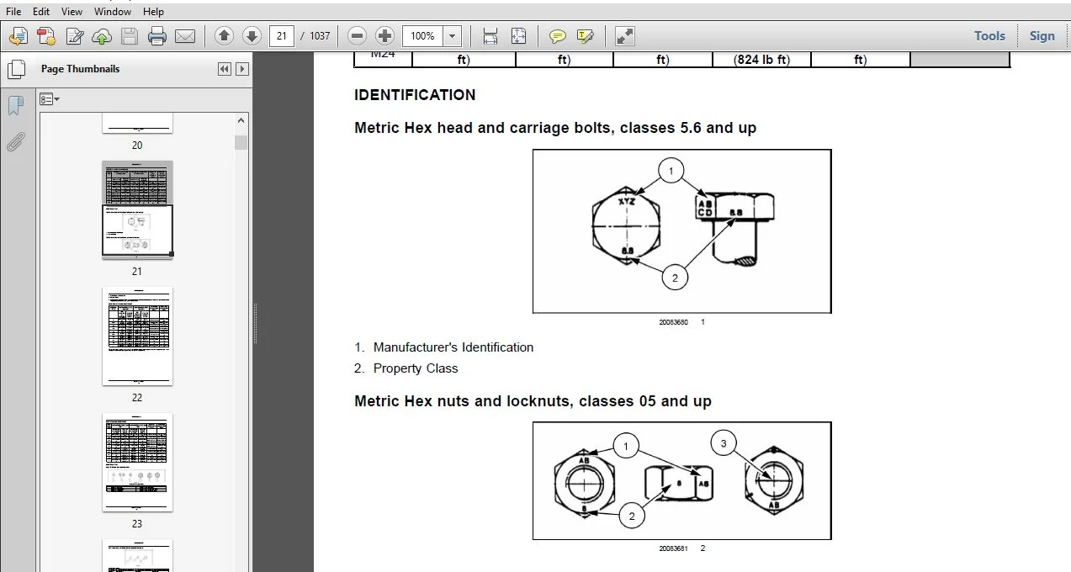This screenshot has height=572, width=1071.
Task: Click the Email envelope icon
Action: coord(185,36)
